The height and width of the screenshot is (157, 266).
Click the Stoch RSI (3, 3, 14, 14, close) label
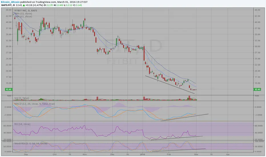[31, 143]
